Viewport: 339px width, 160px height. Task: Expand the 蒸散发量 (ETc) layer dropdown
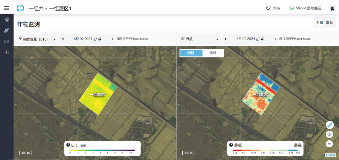(37, 39)
